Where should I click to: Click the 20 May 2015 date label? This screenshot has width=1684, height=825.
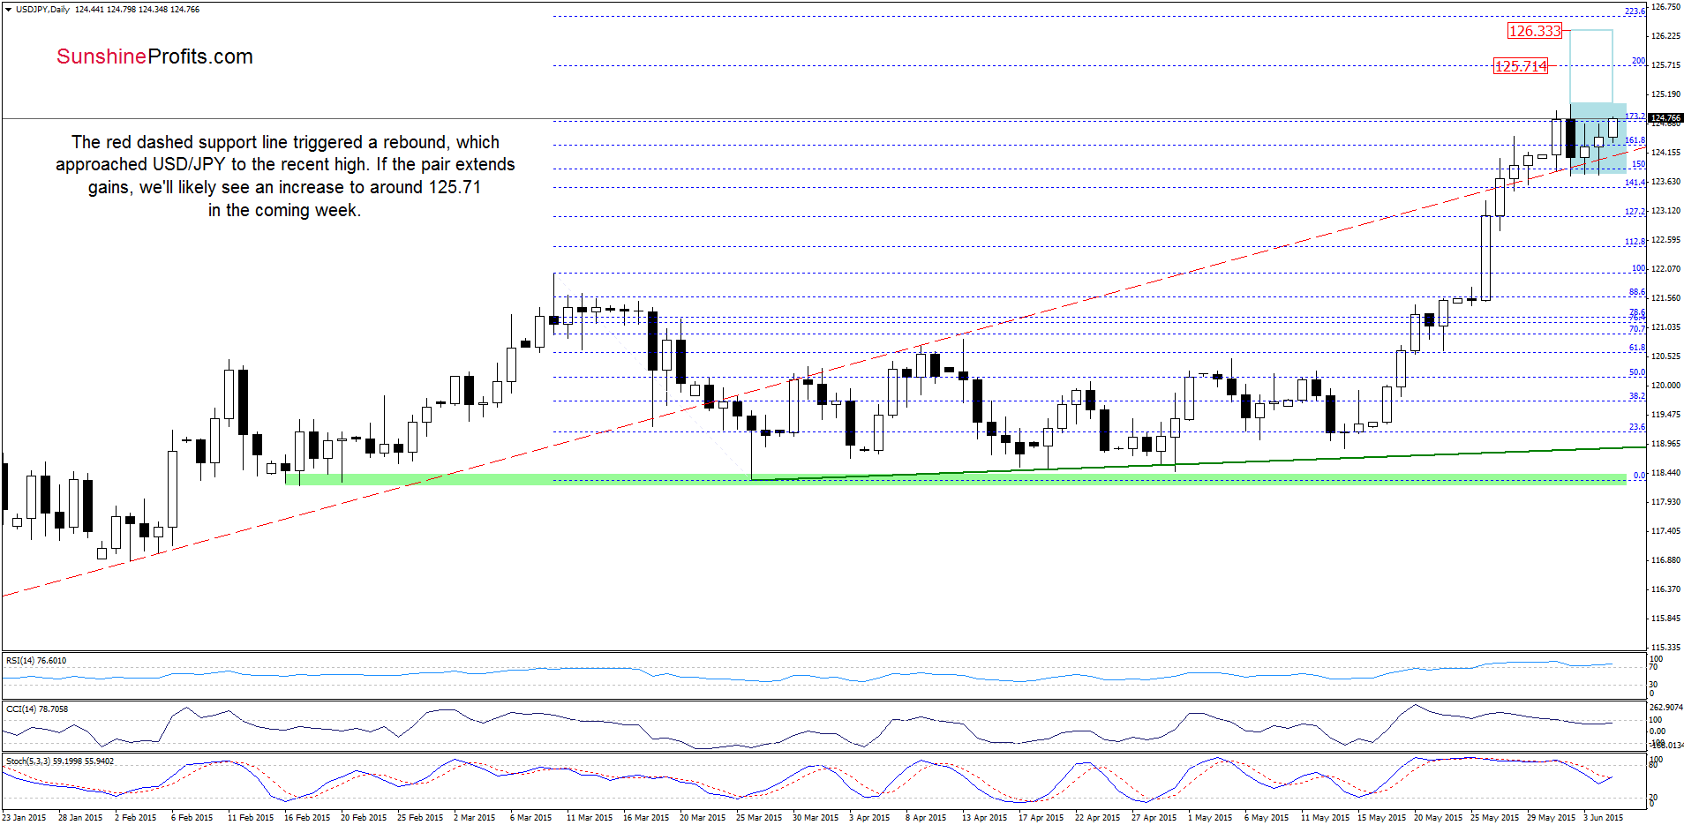(x=1438, y=818)
